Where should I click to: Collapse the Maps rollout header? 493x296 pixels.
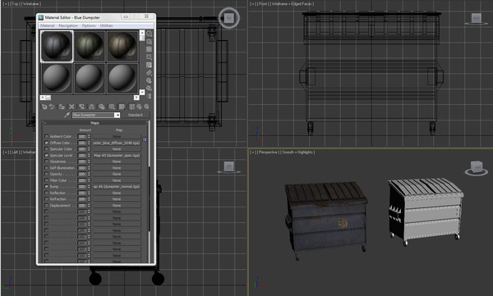95,123
